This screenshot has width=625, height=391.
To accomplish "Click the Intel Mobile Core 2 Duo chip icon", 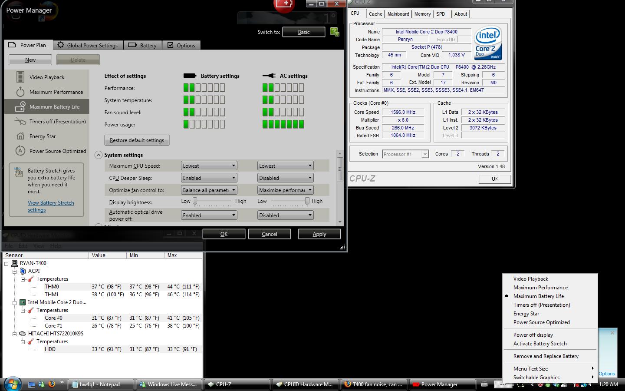I will pos(23,302).
